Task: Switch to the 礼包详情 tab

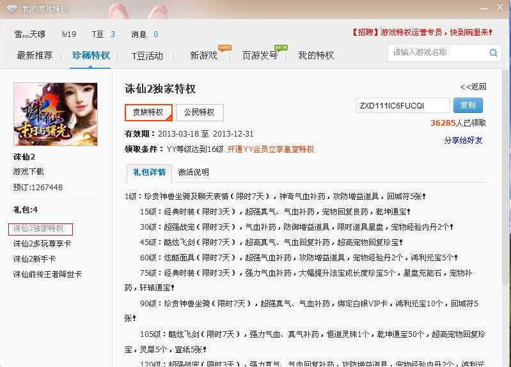Action: pyautogui.click(x=149, y=172)
